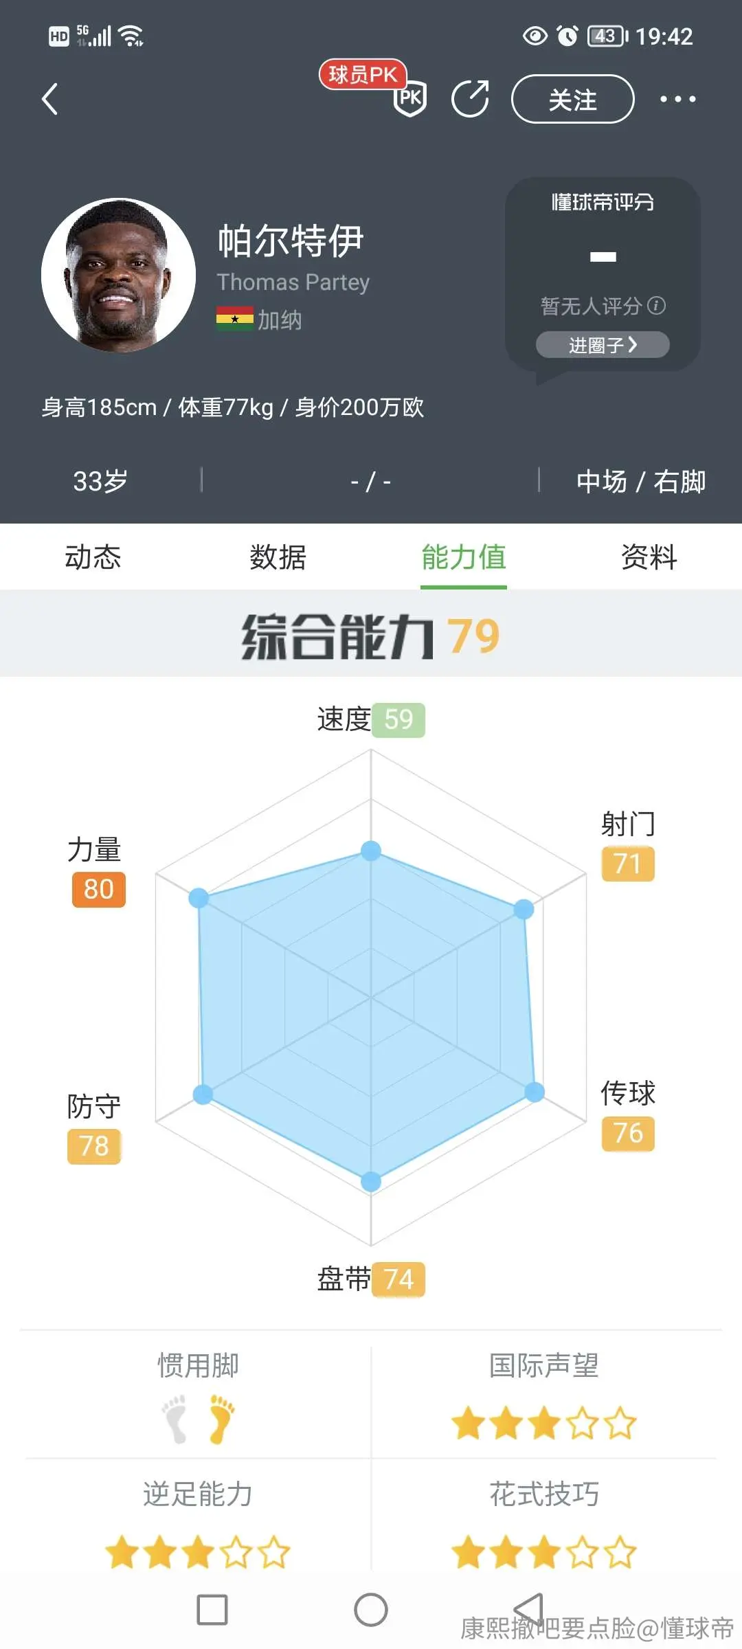Screen dimensions: 742x1649
Task: Tap the share icon
Action: (x=471, y=99)
